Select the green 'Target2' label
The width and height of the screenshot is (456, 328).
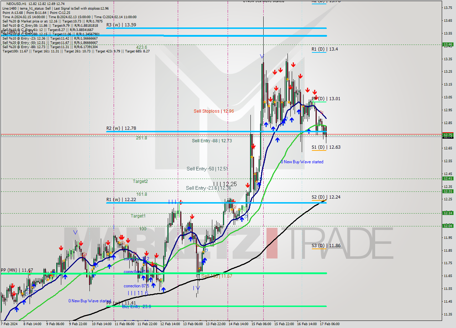point(140,181)
